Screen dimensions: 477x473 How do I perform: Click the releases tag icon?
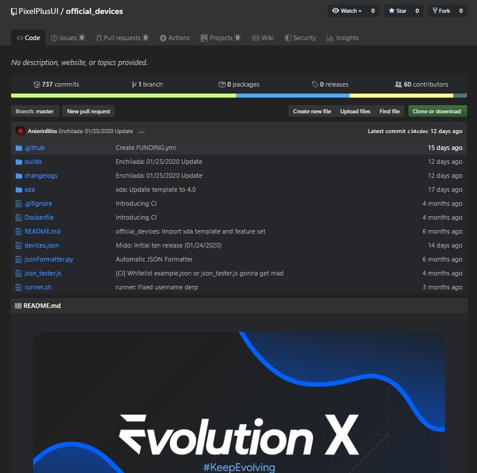(x=315, y=84)
